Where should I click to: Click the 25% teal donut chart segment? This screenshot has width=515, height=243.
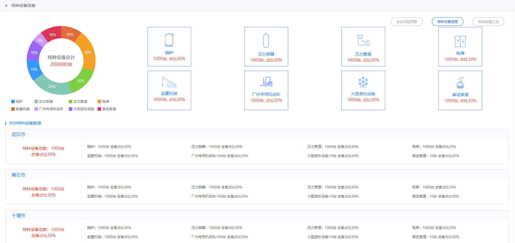52,87
